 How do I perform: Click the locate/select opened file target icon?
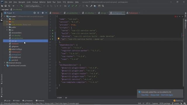34,13
